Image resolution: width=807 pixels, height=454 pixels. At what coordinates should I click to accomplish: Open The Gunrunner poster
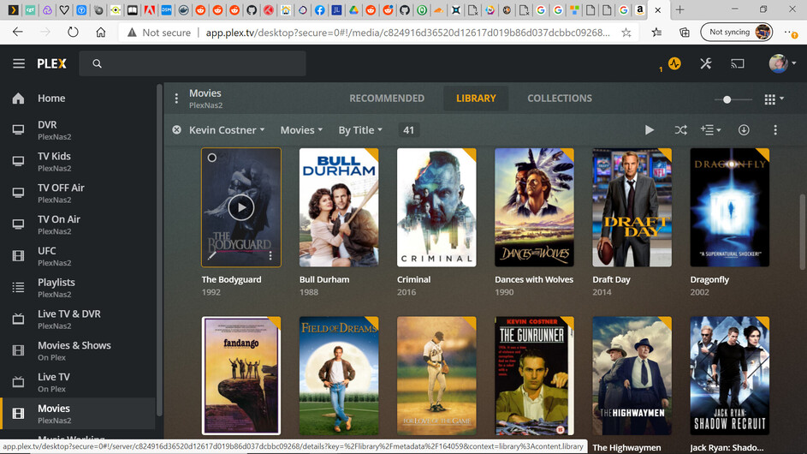pos(534,376)
